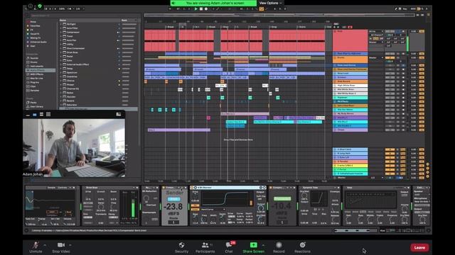The width and height of the screenshot is (455, 255).
Task: Open the Drums track output routing dropdown
Action: (376, 58)
